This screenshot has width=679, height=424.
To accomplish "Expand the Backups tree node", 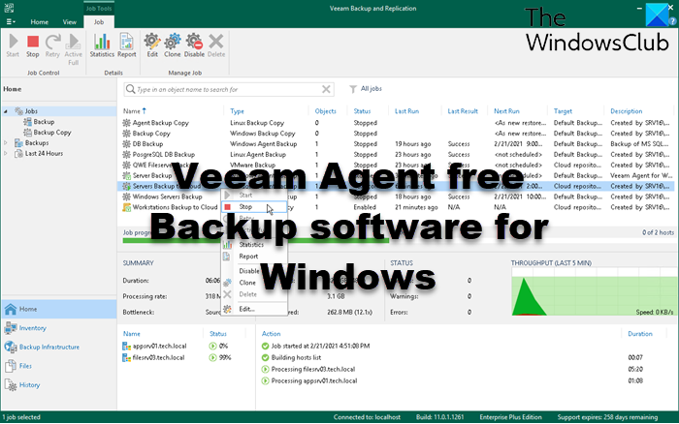I will 6,142.
